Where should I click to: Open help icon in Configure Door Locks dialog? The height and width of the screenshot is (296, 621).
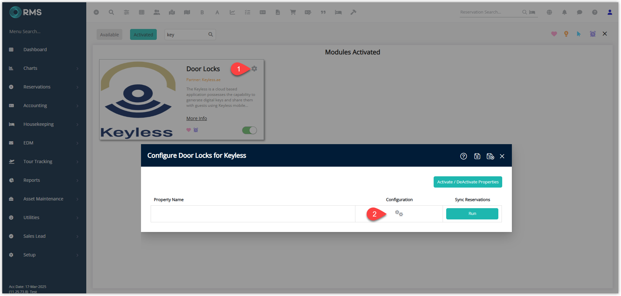(464, 156)
